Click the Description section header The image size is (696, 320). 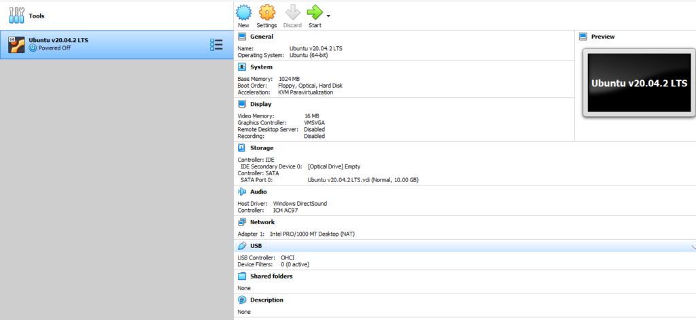(266, 300)
